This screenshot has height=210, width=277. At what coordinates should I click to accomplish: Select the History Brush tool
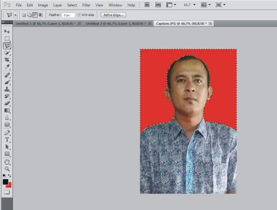(7, 96)
